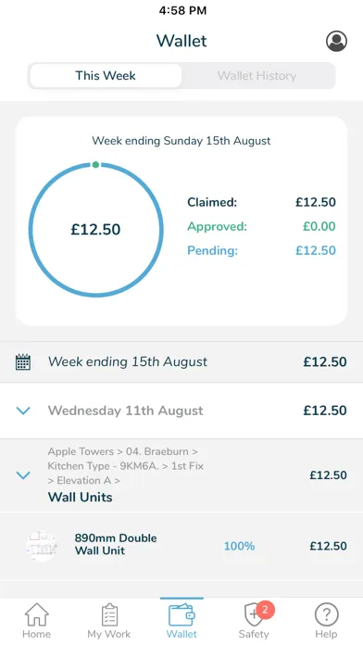This screenshot has width=363, height=645.
Task: Click the Wednesday 11th August label
Action: (x=125, y=411)
